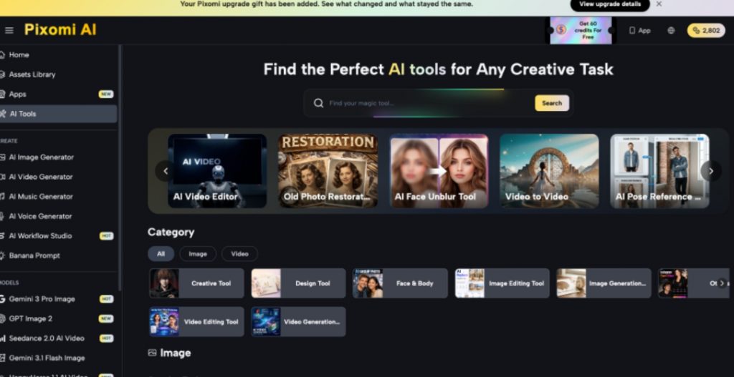Open AI Music Generator
The image size is (734, 377).
tap(59, 196)
